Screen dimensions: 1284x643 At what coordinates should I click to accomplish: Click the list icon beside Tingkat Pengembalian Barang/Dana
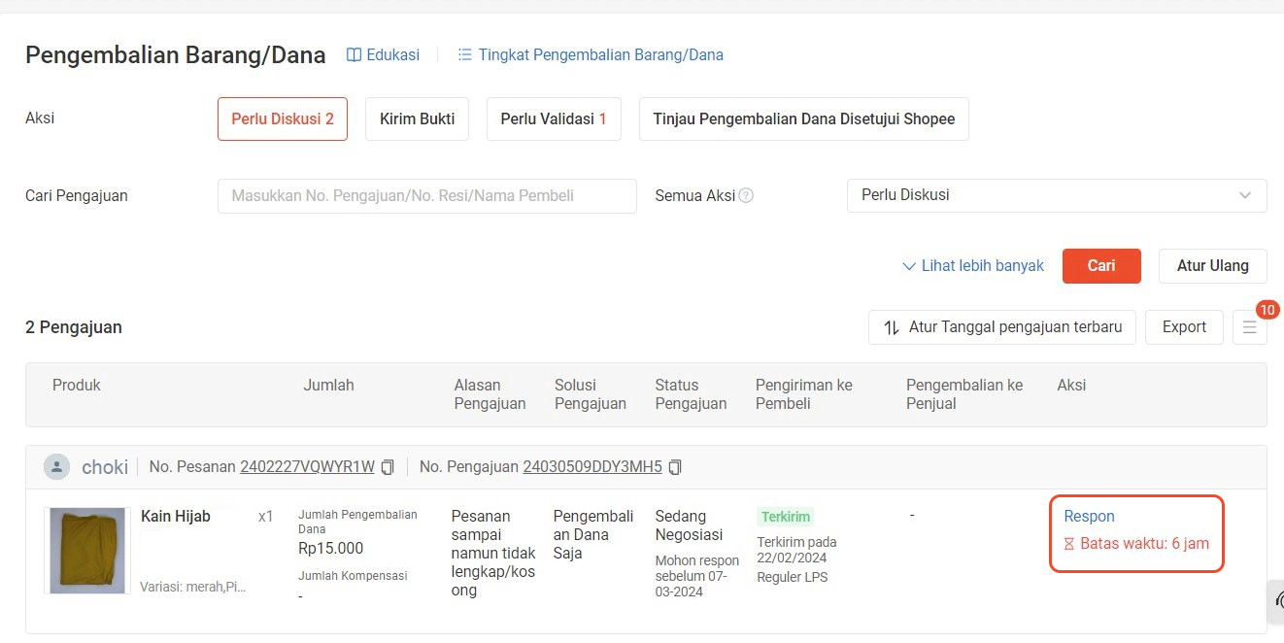pyautogui.click(x=463, y=54)
